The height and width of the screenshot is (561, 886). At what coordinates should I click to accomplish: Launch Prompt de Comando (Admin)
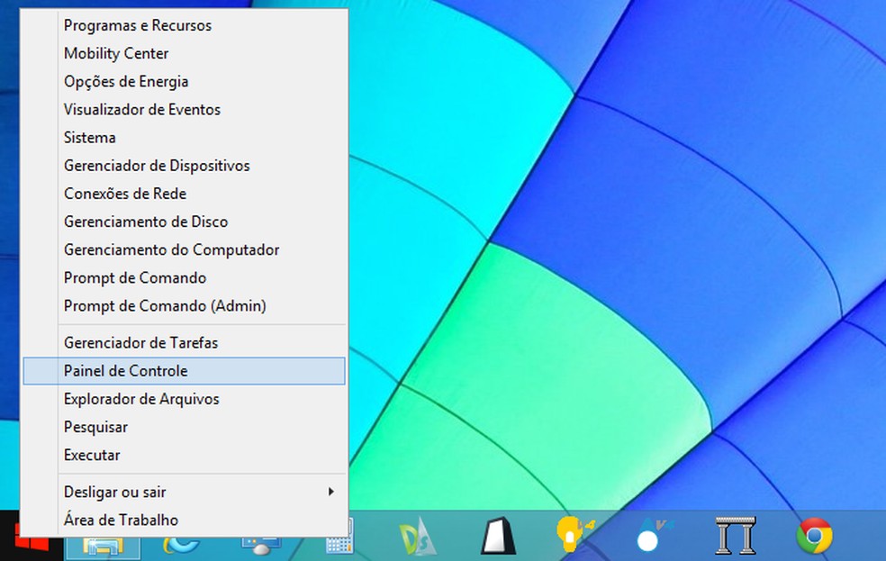click(164, 305)
